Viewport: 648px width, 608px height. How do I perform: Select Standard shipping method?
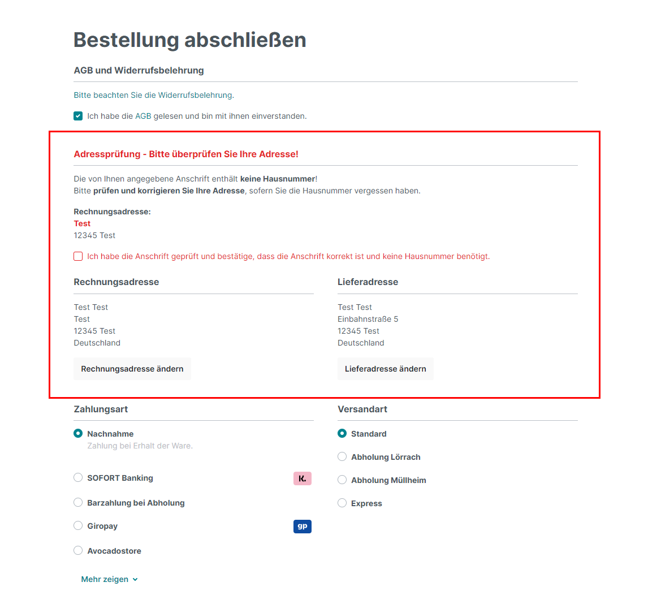[342, 434]
